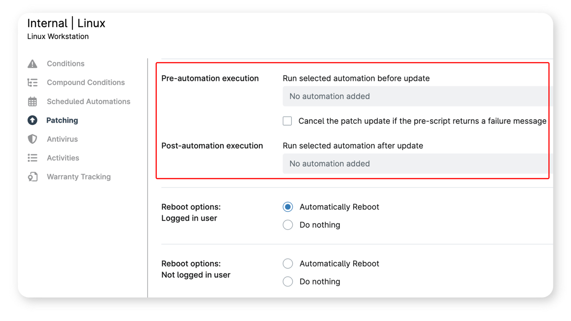Switch to the Antivirus section
Image resolution: width=571 pixels, height=321 pixels.
coord(62,139)
